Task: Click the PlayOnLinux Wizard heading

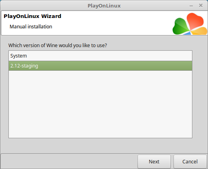Action: [32, 16]
